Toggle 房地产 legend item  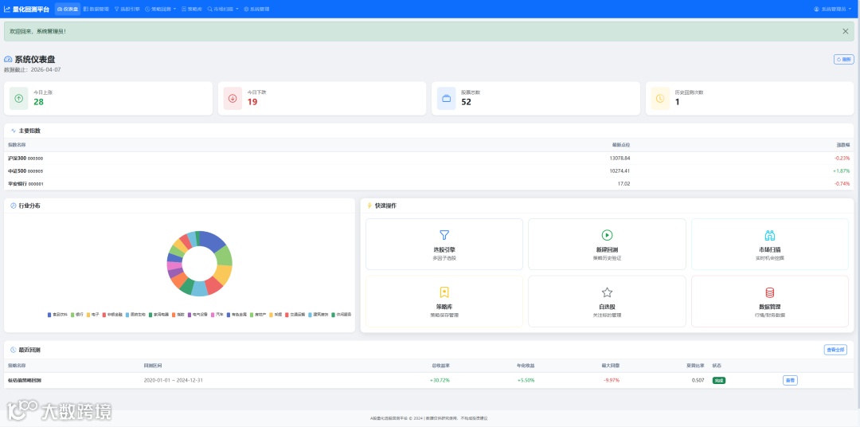tap(258, 315)
